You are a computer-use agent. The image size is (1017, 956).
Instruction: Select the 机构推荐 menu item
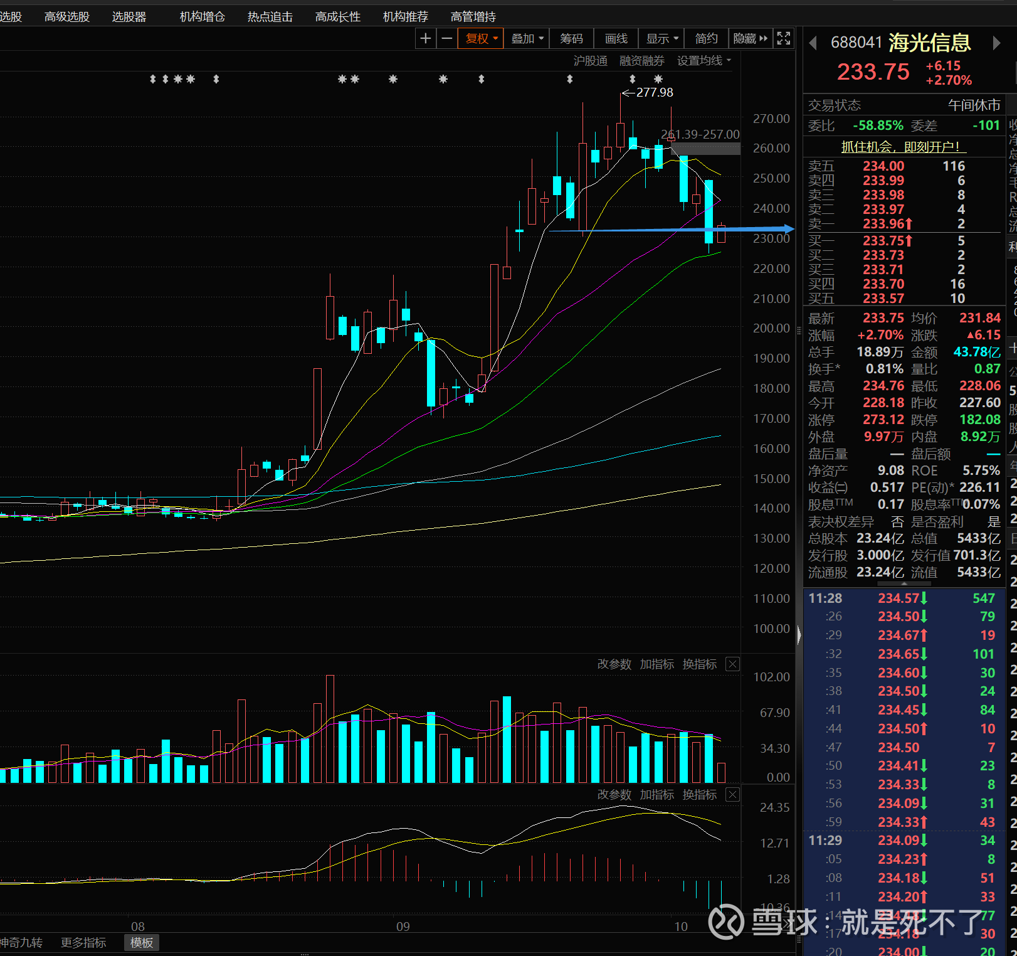406,17
